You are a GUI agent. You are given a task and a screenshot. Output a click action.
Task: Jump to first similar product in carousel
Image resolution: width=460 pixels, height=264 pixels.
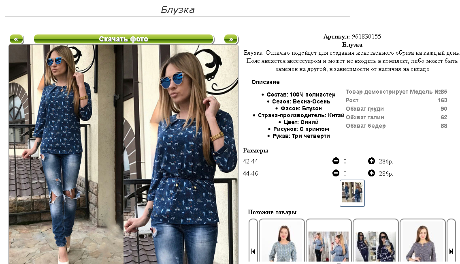point(253,251)
